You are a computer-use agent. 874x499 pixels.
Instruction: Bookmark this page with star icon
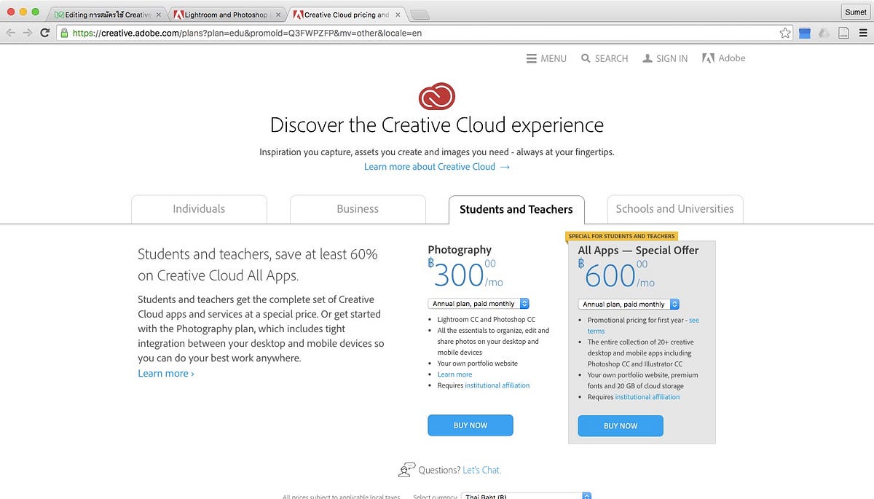[784, 33]
